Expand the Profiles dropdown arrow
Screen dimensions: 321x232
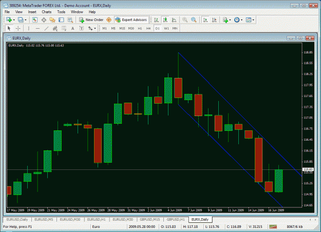[26, 20]
